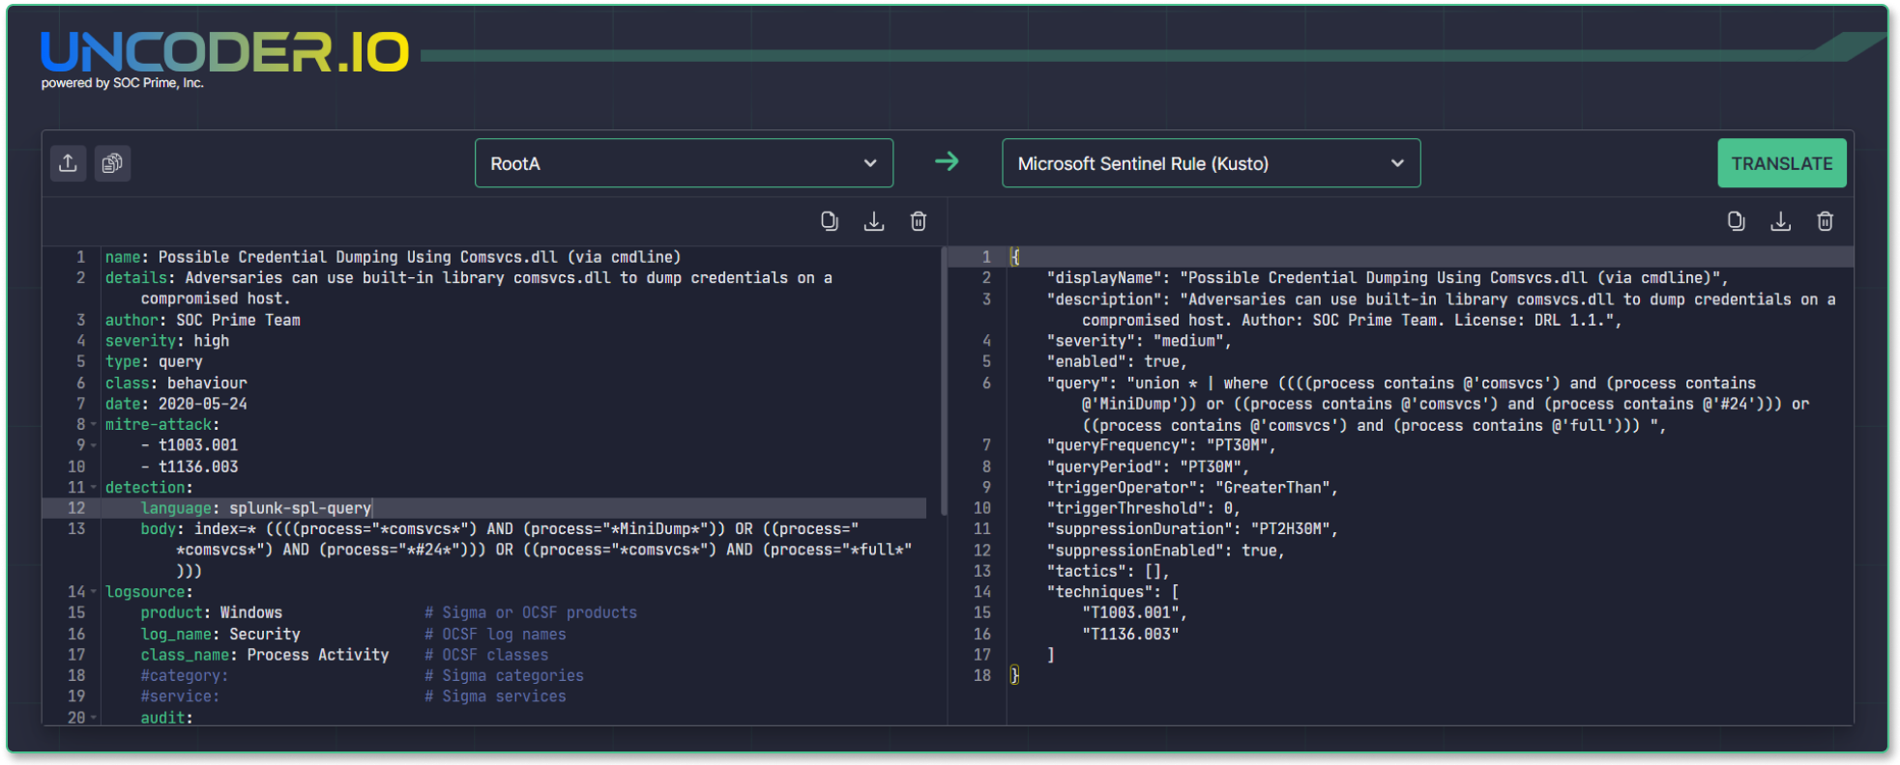Viewport: 1900px width, 765px height.
Task: Click '"triggerOperator": "GreaterThan"' in output
Action: (x=1192, y=488)
